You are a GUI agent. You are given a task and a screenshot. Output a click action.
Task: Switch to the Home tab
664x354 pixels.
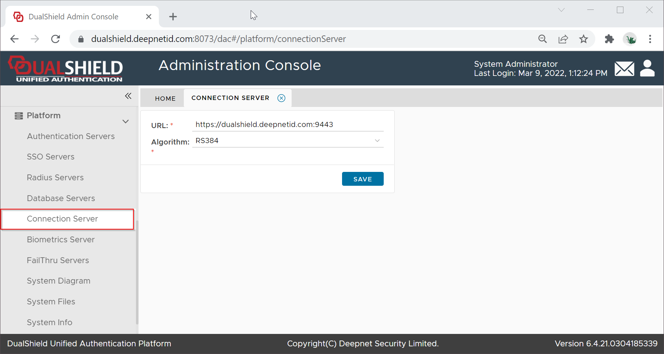(x=165, y=99)
